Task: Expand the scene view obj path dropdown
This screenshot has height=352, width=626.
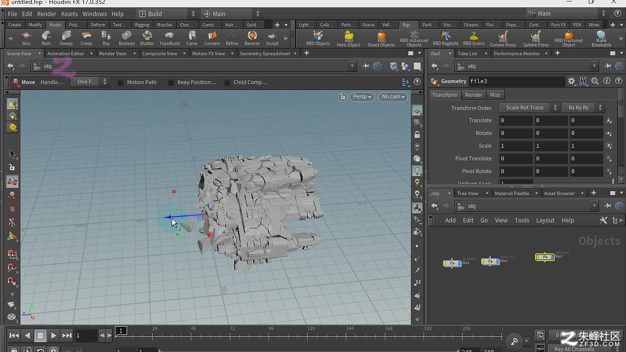Action: (352, 66)
